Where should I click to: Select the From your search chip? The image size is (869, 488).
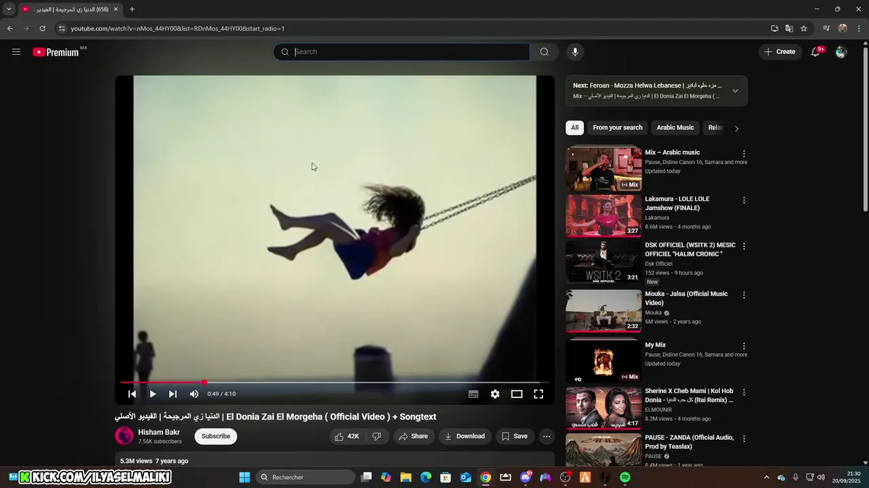pyautogui.click(x=618, y=127)
